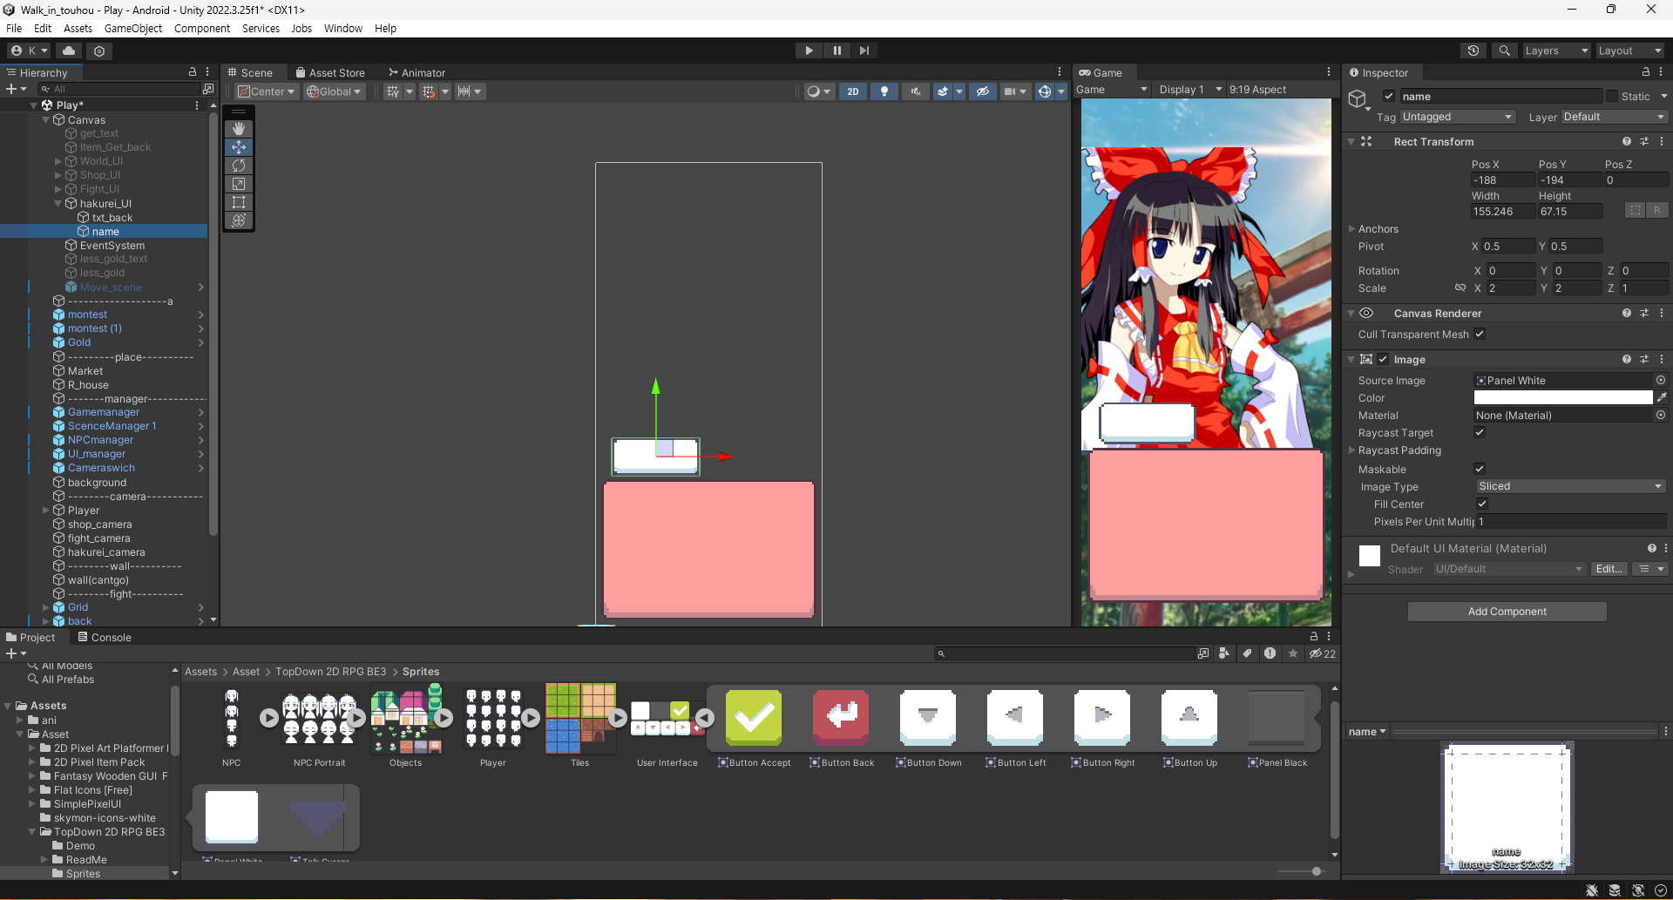Viewport: 1673px width, 900px height.
Task: Expand the World_UI hierarchy item
Action: click(58, 161)
